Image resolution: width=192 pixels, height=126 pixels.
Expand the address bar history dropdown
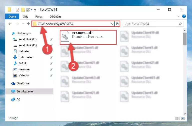[x=112, y=24]
